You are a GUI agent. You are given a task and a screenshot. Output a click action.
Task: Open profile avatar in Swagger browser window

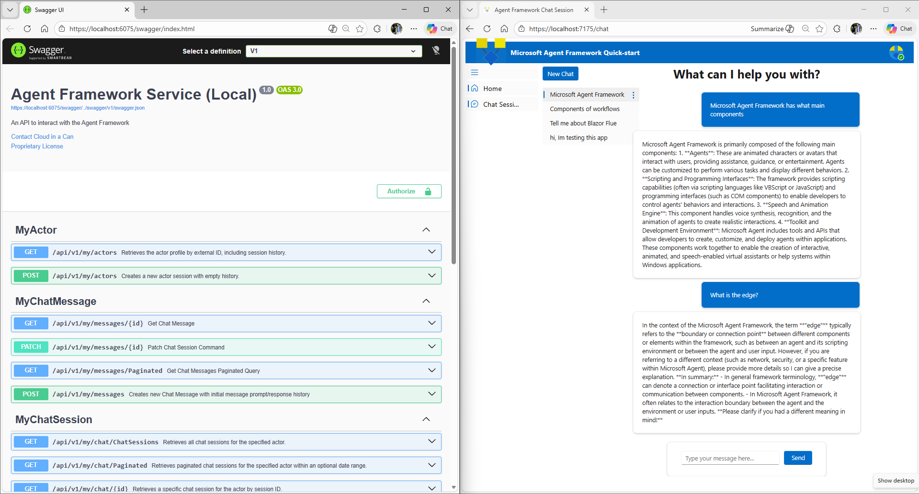397,29
